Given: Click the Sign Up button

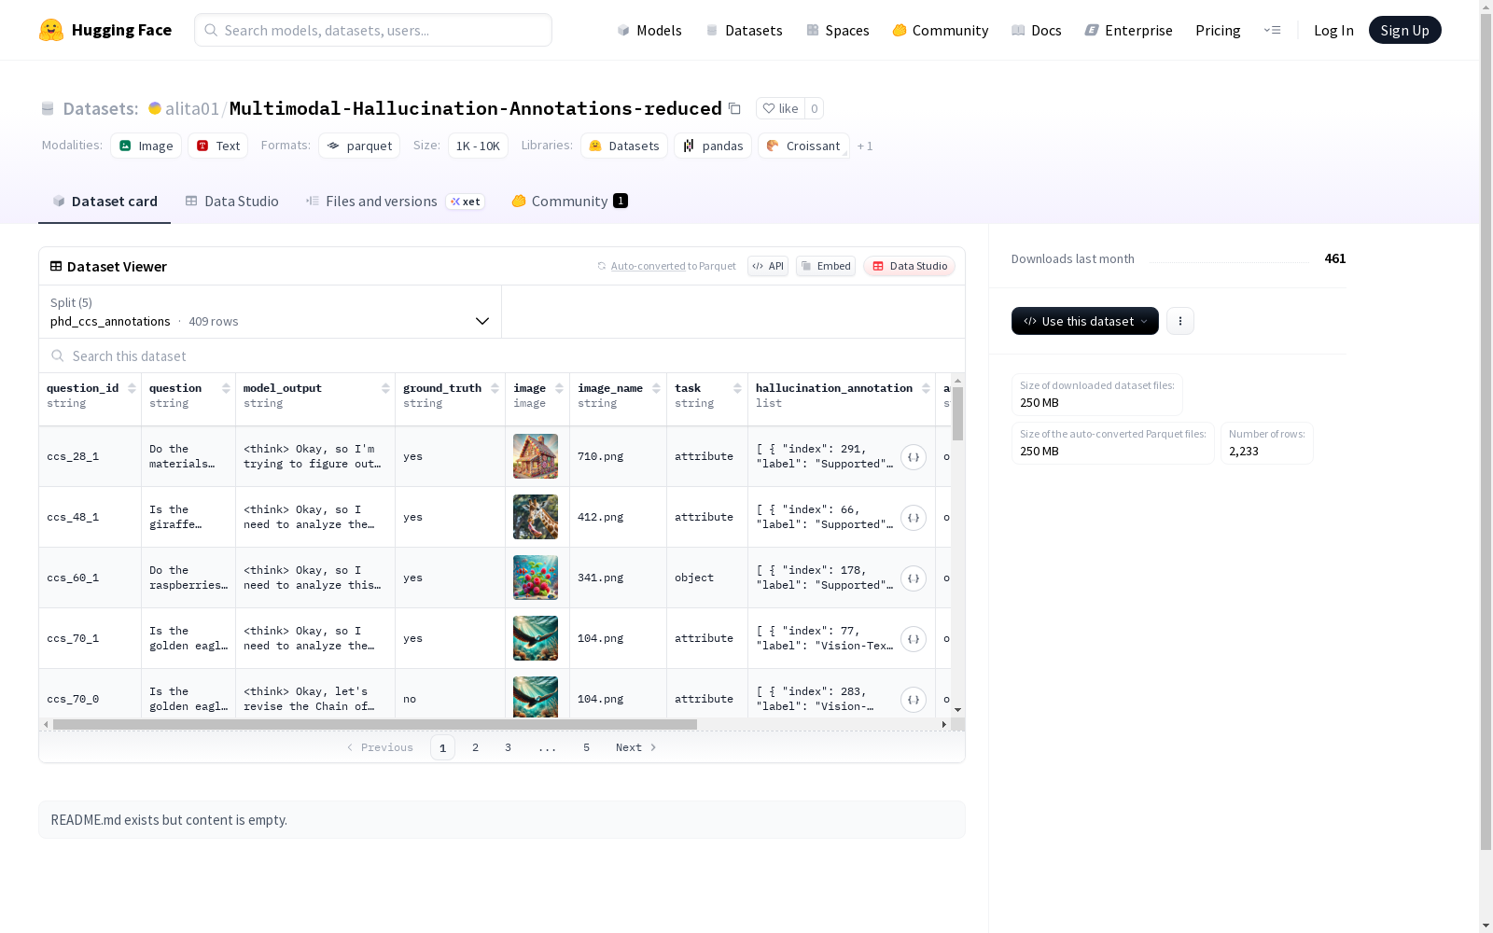Looking at the screenshot, I should [x=1404, y=30].
